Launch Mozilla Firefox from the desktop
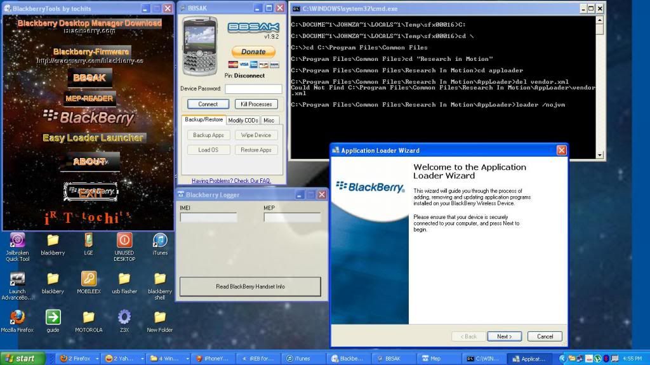The image size is (650, 365). point(17,318)
